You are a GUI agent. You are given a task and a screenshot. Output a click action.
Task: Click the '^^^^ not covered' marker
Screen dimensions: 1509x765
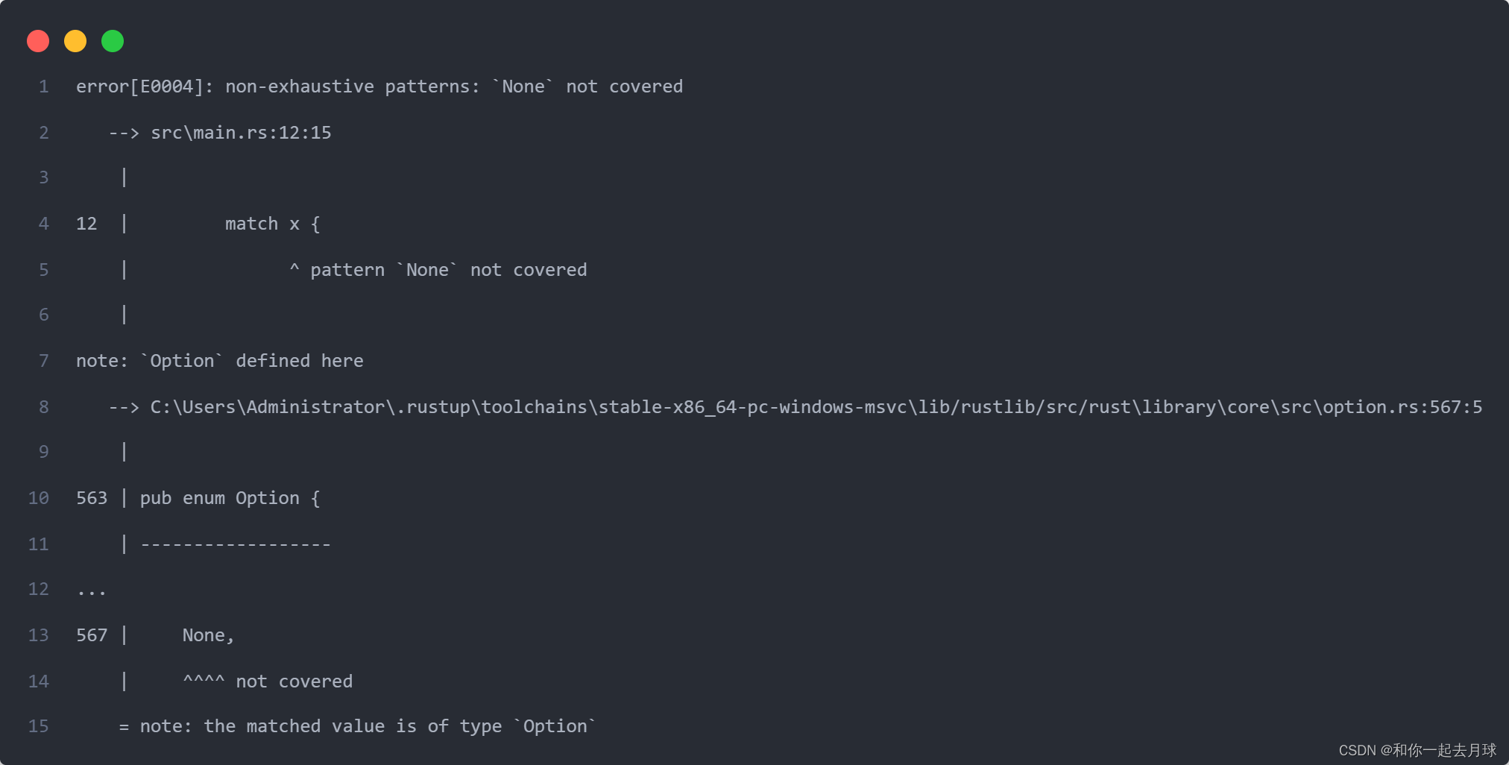point(268,681)
